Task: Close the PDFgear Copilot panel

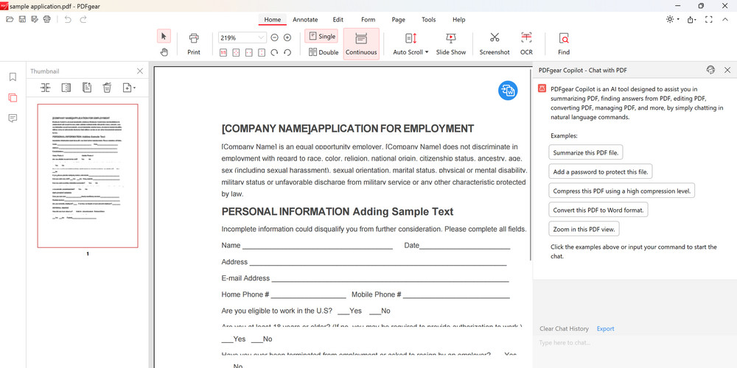Action: click(727, 70)
